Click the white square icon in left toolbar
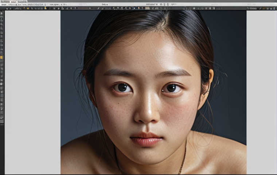The width and height of the screenshot is (277, 175). tap(1, 84)
